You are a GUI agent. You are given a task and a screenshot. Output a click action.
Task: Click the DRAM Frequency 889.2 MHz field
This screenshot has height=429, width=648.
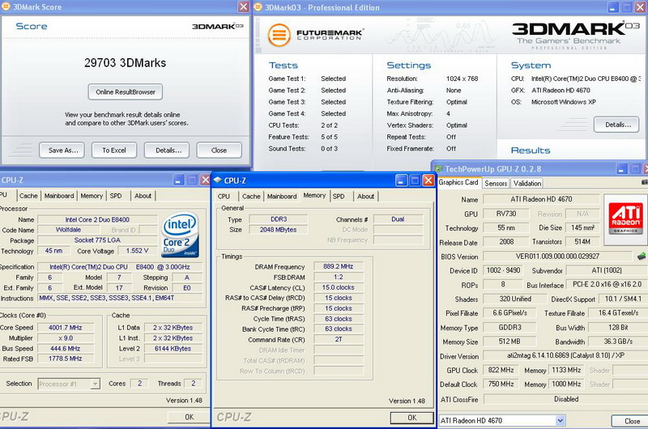[x=339, y=266]
